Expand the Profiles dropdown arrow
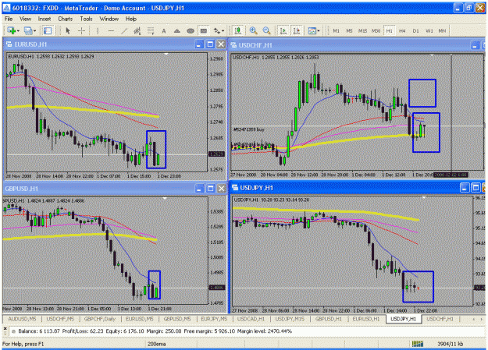 pyautogui.click(x=34, y=30)
